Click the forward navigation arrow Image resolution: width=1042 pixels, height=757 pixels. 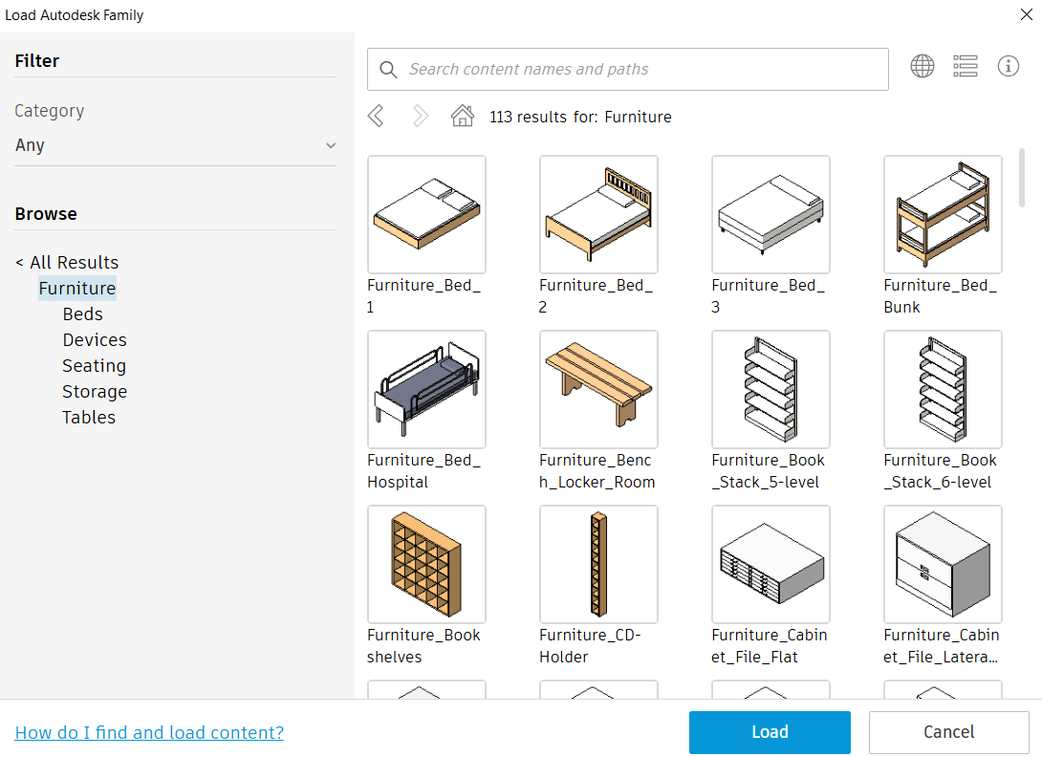(x=419, y=115)
